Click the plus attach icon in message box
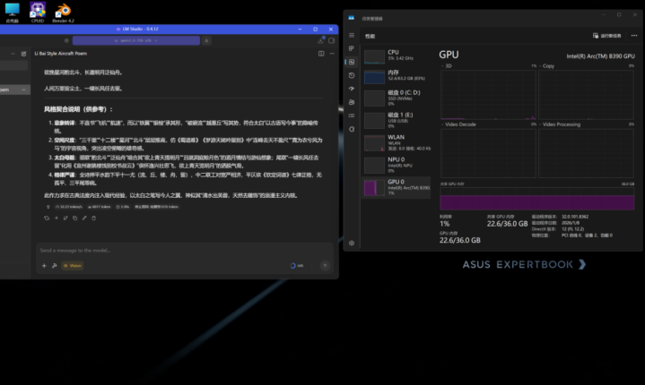This screenshot has width=645, height=385. (44, 266)
